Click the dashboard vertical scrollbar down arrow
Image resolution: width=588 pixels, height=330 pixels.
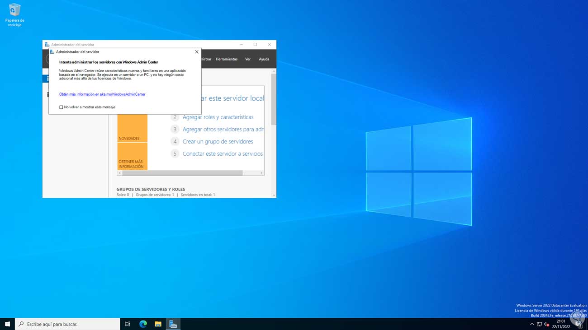click(274, 195)
